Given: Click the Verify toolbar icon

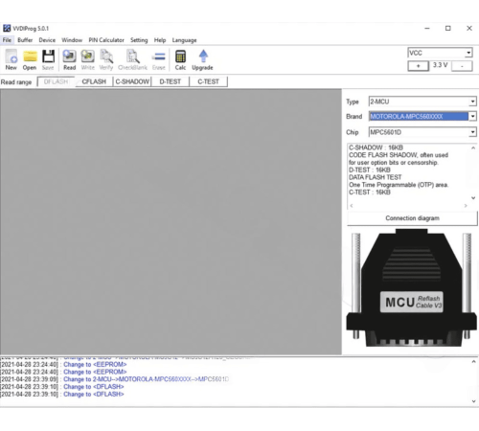Looking at the screenshot, I should [106, 59].
